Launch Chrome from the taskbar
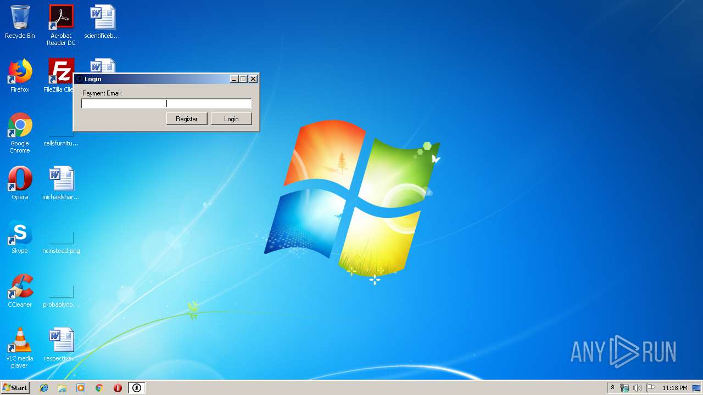 tap(99, 388)
